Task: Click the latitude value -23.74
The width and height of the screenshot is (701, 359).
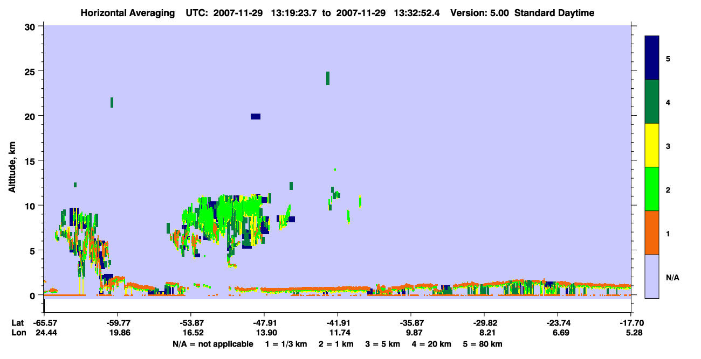Action: tap(558, 323)
